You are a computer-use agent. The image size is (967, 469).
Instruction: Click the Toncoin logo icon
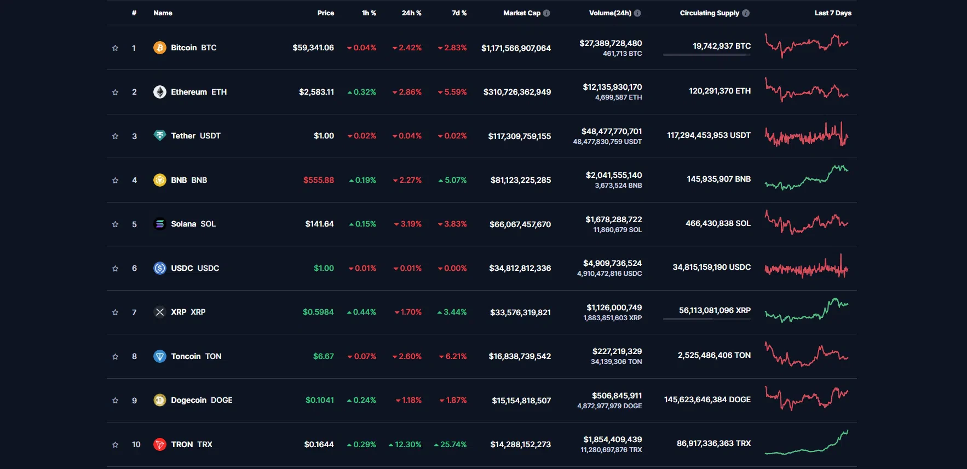click(159, 356)
